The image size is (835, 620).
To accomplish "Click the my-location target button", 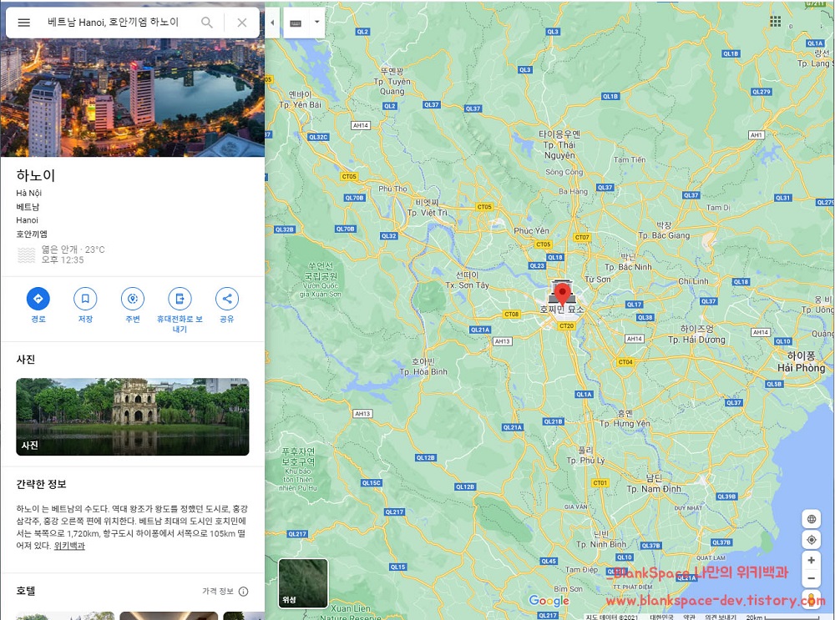I will pyautogui.click(x=811, y=540).
